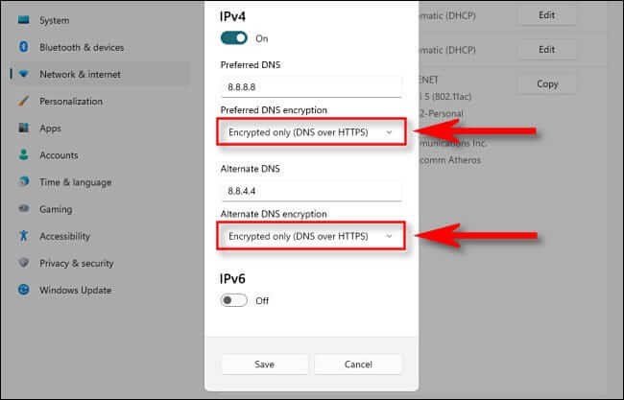Image resolution: width=624 pixels, height=400 pixels.
Task: Click the Network & internet icon
Action: [x=22, y=74]
